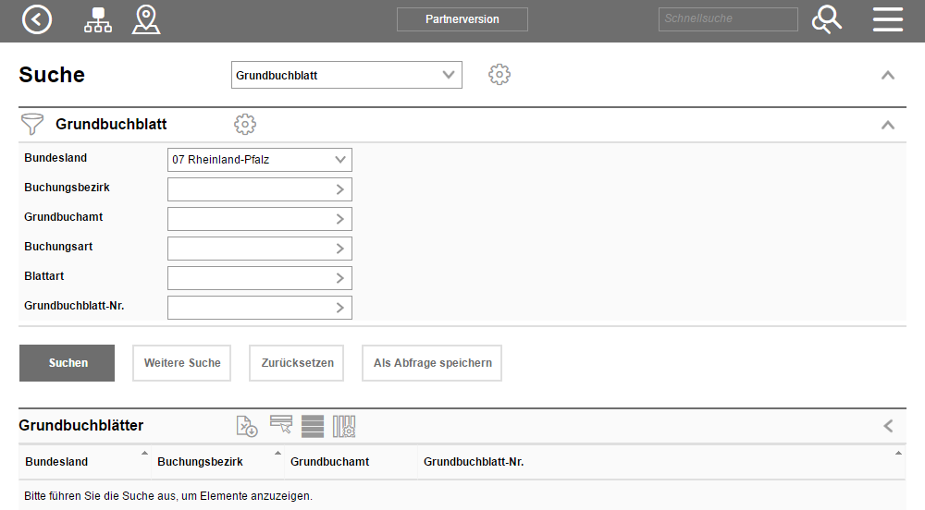Image resolution: width=925 pixels, height=510 pixels.
Task: Click the magnifier quick search icon
Action: 826,19
